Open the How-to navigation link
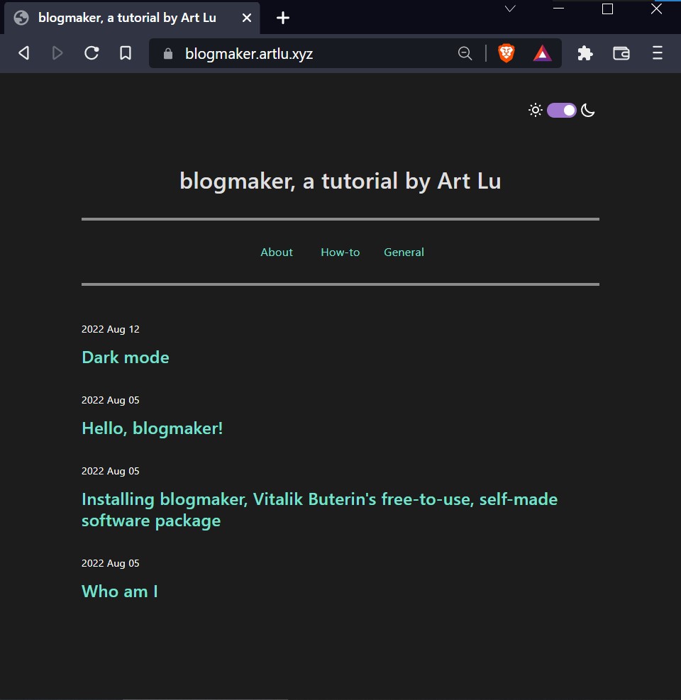681x700 pixels. [x=340, y=252]
